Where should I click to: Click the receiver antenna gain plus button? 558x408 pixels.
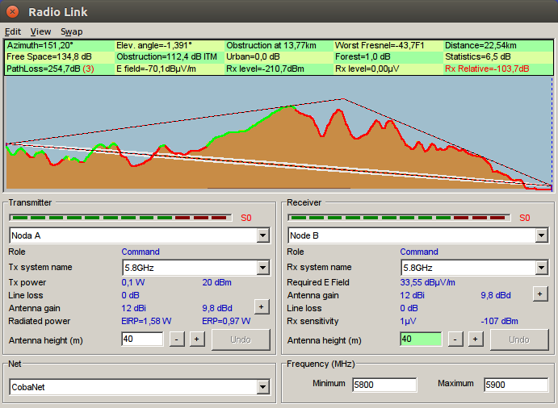click(539, 294)
